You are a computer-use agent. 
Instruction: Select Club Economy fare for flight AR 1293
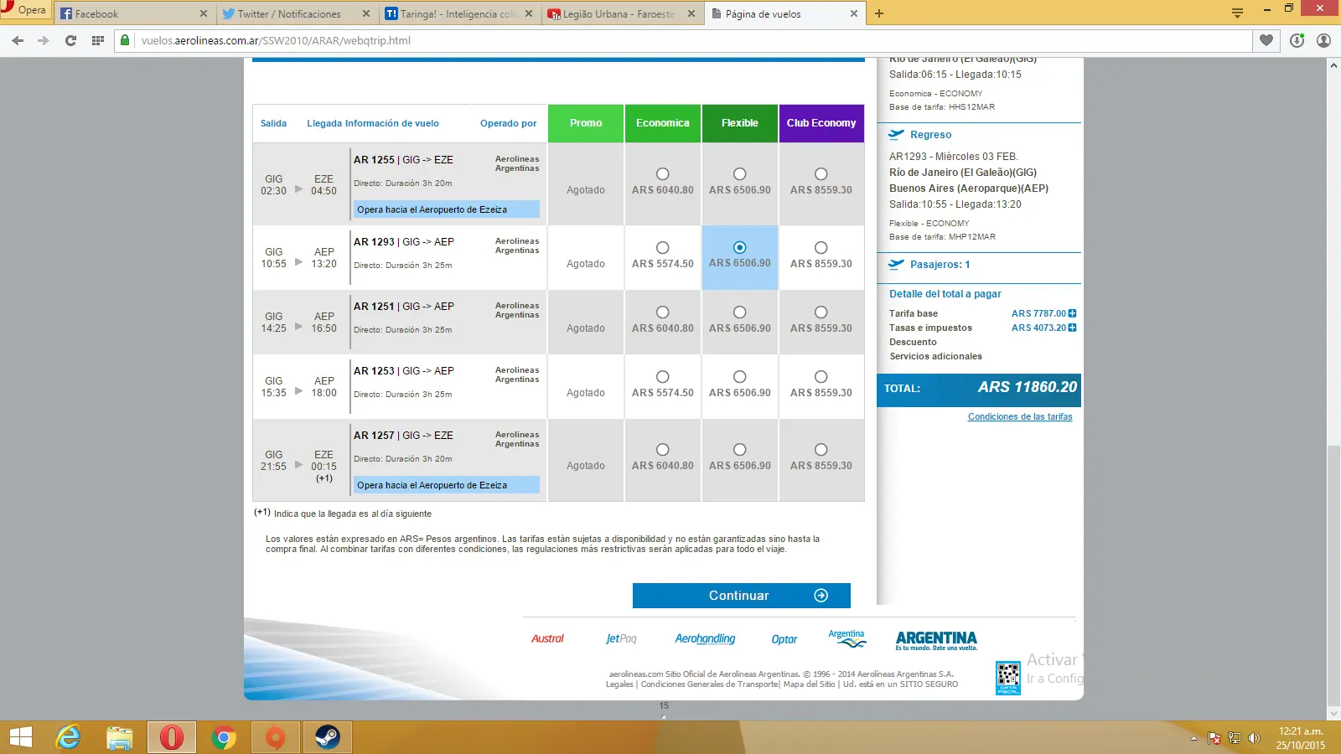pyautogui.click(x=821, y=248)
